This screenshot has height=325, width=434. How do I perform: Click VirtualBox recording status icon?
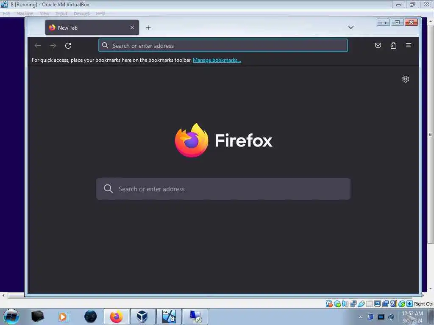click(385, 304)
